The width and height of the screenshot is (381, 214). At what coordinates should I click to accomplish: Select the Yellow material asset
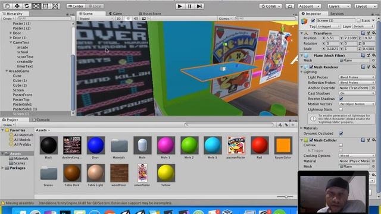point(166,173)
